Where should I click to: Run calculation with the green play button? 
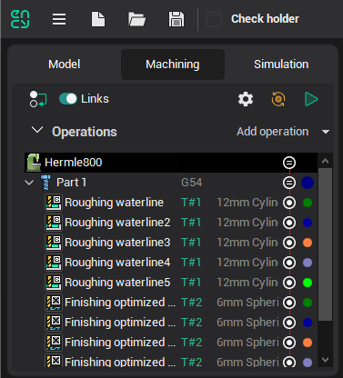coord(311,99)
